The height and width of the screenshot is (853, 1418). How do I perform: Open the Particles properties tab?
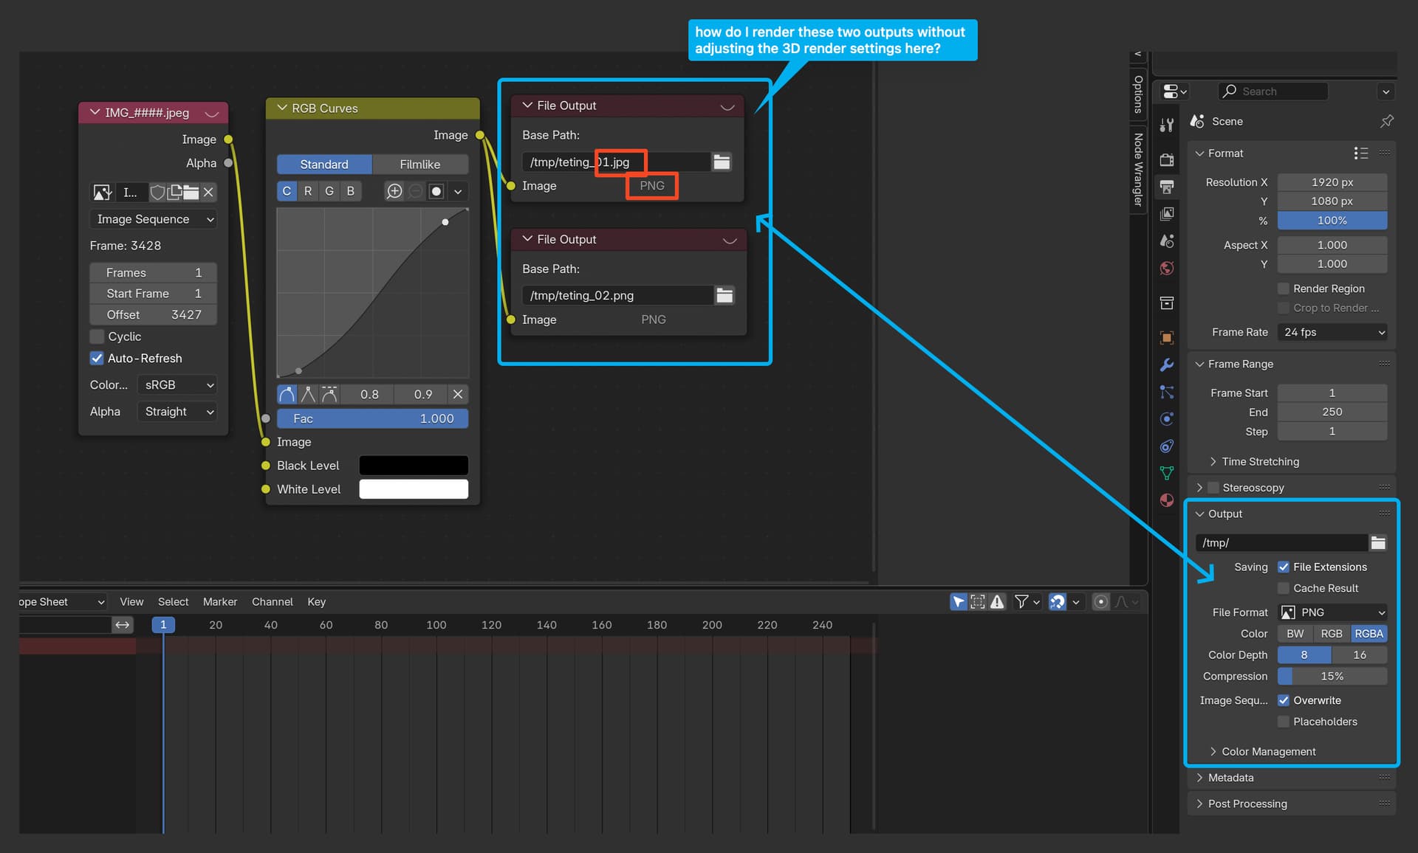1167,392
